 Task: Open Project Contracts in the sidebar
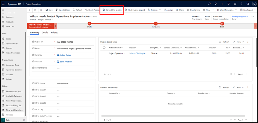coord(13,53)
